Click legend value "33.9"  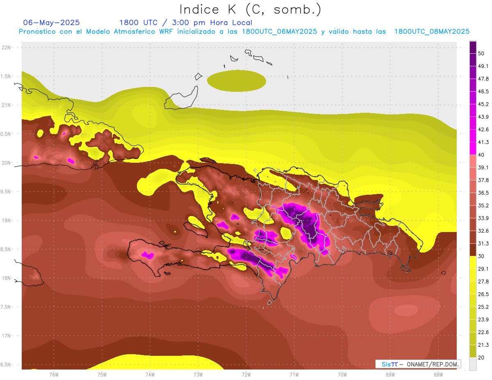483,218
